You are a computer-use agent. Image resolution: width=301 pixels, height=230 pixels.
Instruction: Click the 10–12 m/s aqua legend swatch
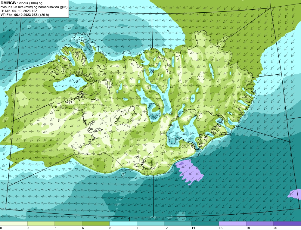pyautogui.click(x=150, y=224)
